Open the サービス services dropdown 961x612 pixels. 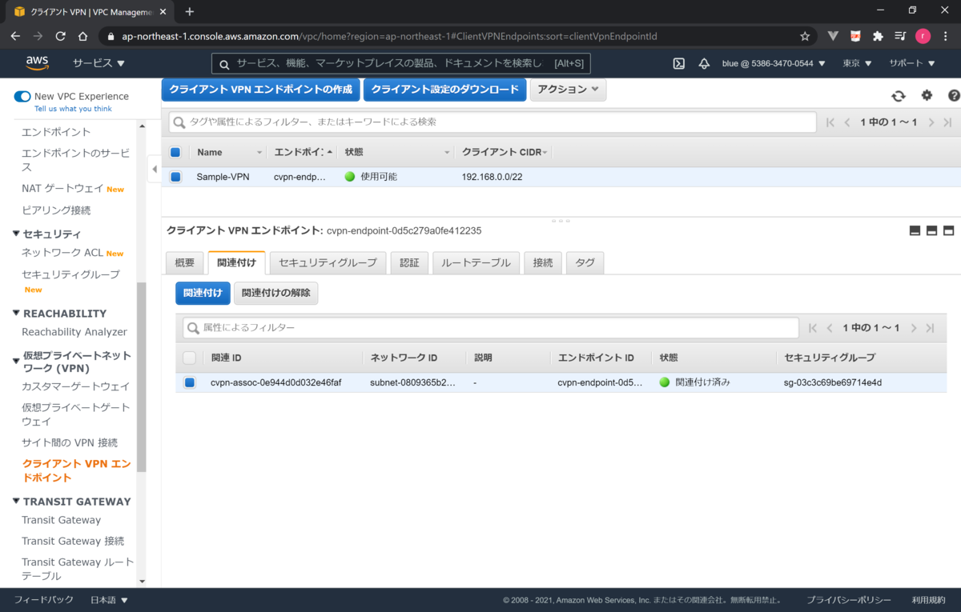99,63
